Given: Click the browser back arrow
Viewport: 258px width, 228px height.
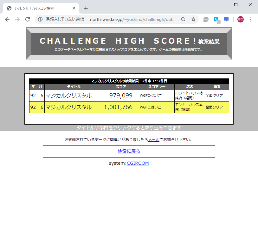Looking at the screenshot, I should click(7, 19).
